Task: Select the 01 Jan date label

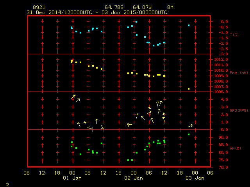Action: click(72, 178)
